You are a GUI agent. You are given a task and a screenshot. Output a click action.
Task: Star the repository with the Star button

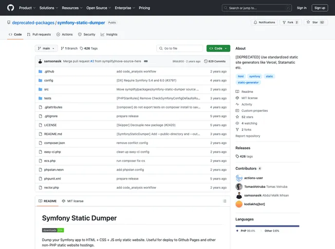tap(316, 22)
